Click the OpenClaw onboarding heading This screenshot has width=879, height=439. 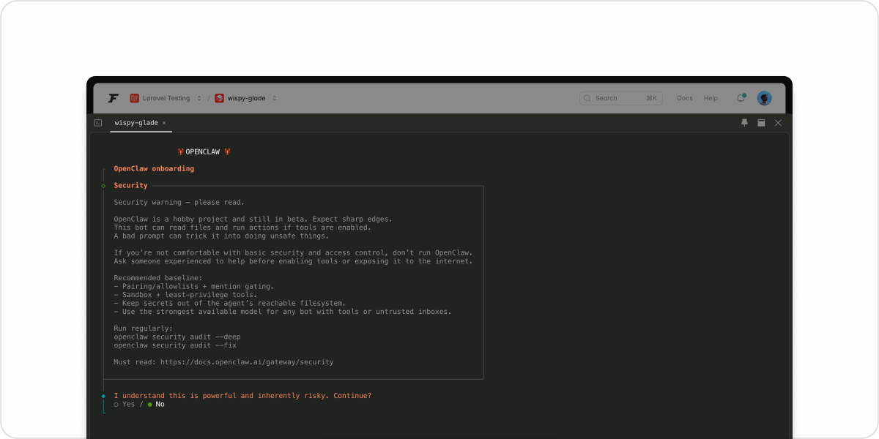(154, 168)
